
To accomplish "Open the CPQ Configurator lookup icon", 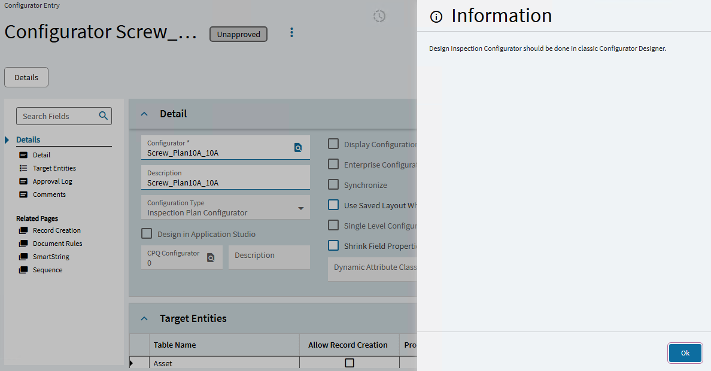I will pyautogui.click(x=211, y=258).
